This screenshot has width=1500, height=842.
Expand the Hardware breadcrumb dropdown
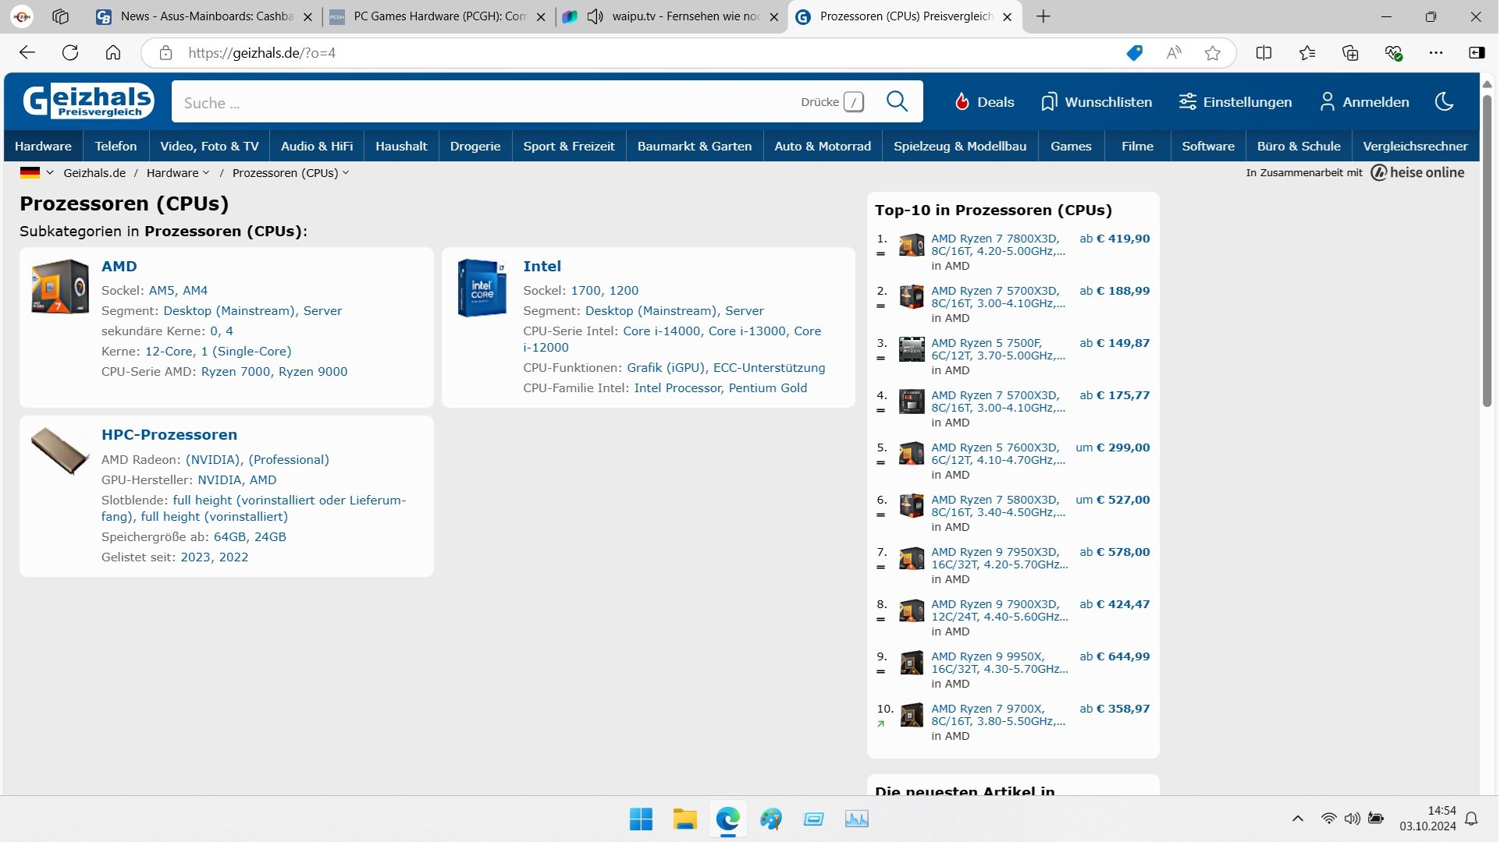[x=206, y=173]
